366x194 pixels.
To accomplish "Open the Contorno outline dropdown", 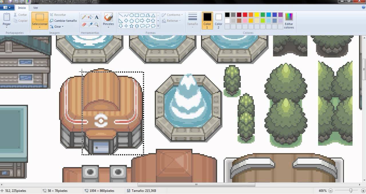I will click(172, 15).
